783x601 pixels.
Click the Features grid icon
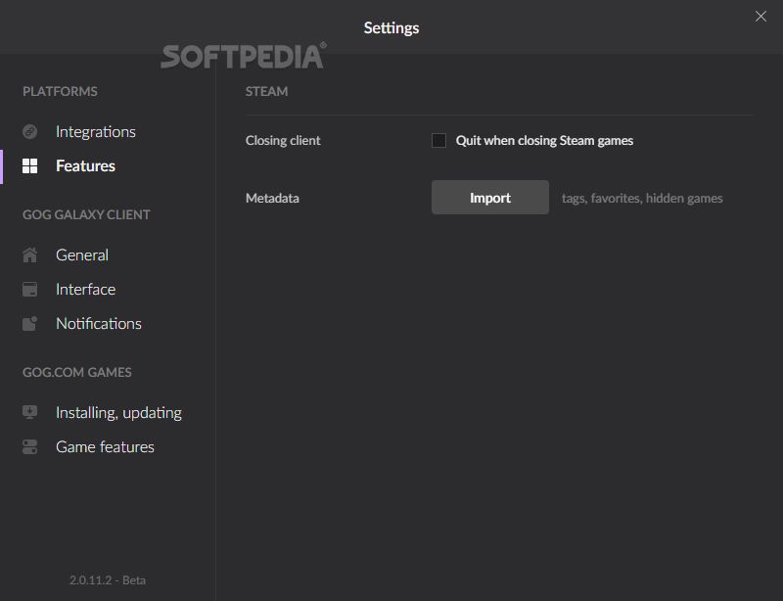[x=30, y=165]
